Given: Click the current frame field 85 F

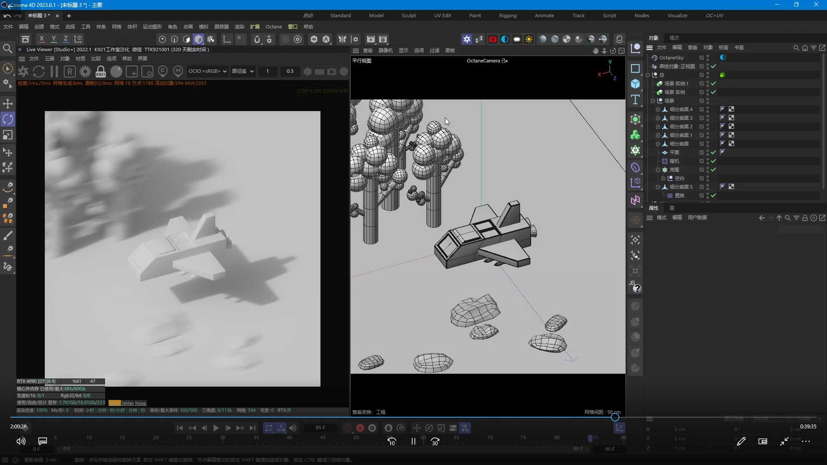Looking at the screenshot, I should [320, 428].
